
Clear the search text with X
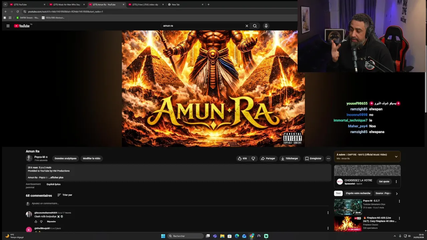tap(247, 26)
